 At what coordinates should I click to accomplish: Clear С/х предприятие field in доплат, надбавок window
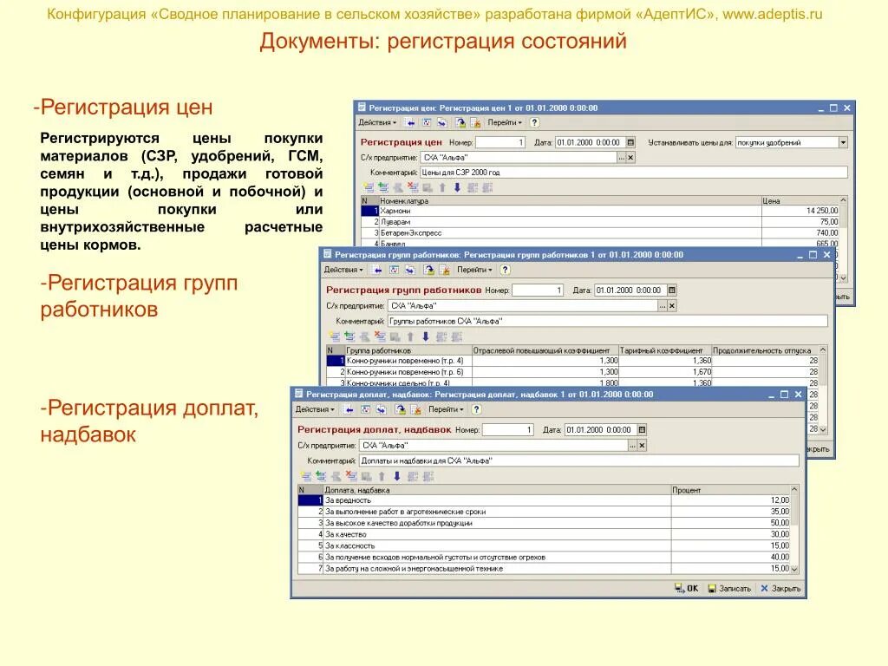[642, 446]
